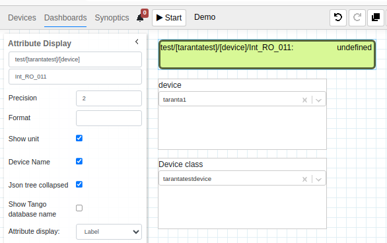Viewport: 387px width, 243px height.
Task: Click the undo arrow icon
Action: 338,18
